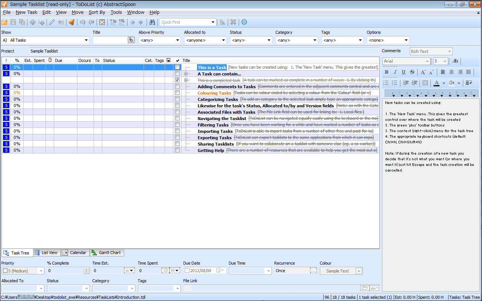Click the word wrap icon in comments

coord(469,83)
